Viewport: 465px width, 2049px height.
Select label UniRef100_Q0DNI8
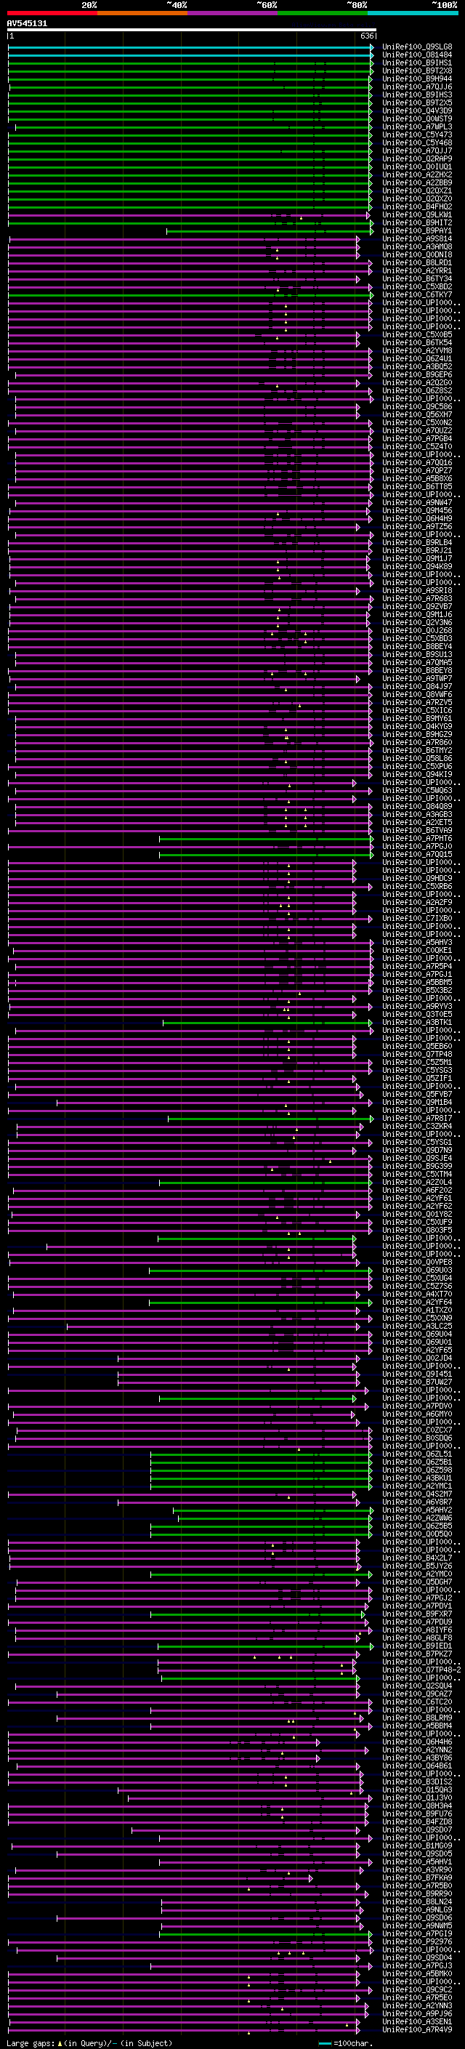[x=417, y=254]
